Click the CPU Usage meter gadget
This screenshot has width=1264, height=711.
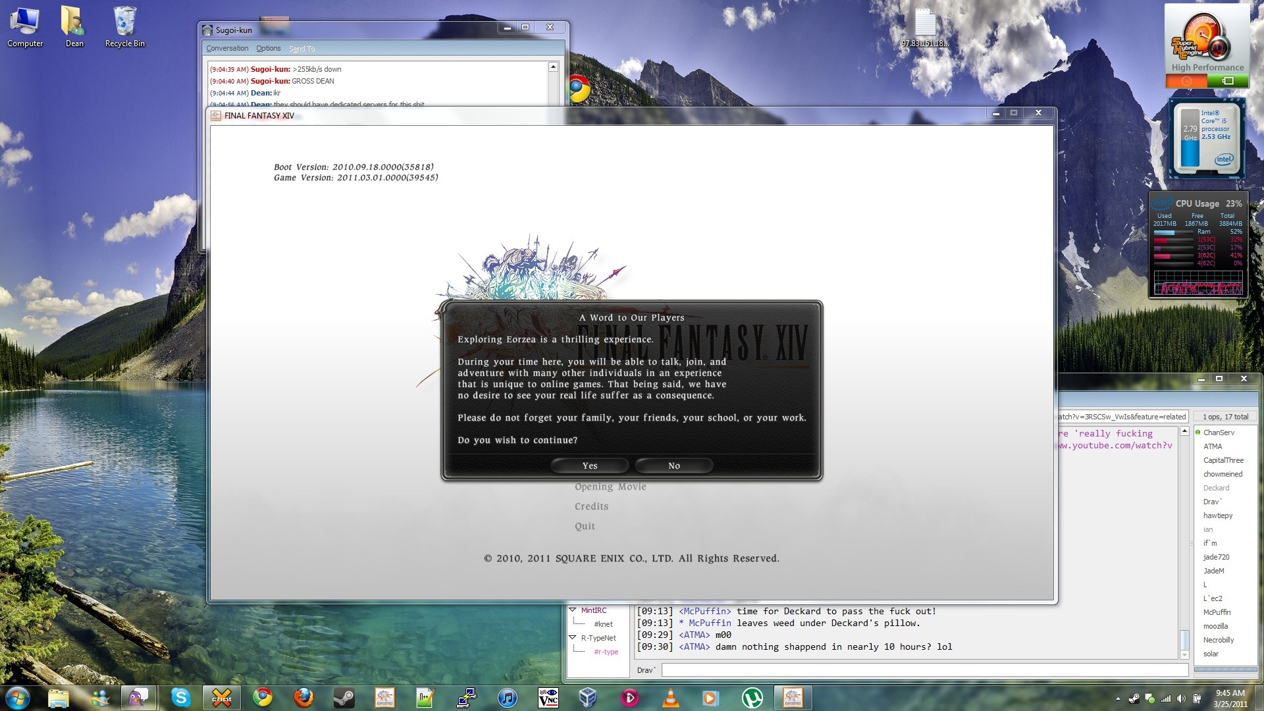1198,245
